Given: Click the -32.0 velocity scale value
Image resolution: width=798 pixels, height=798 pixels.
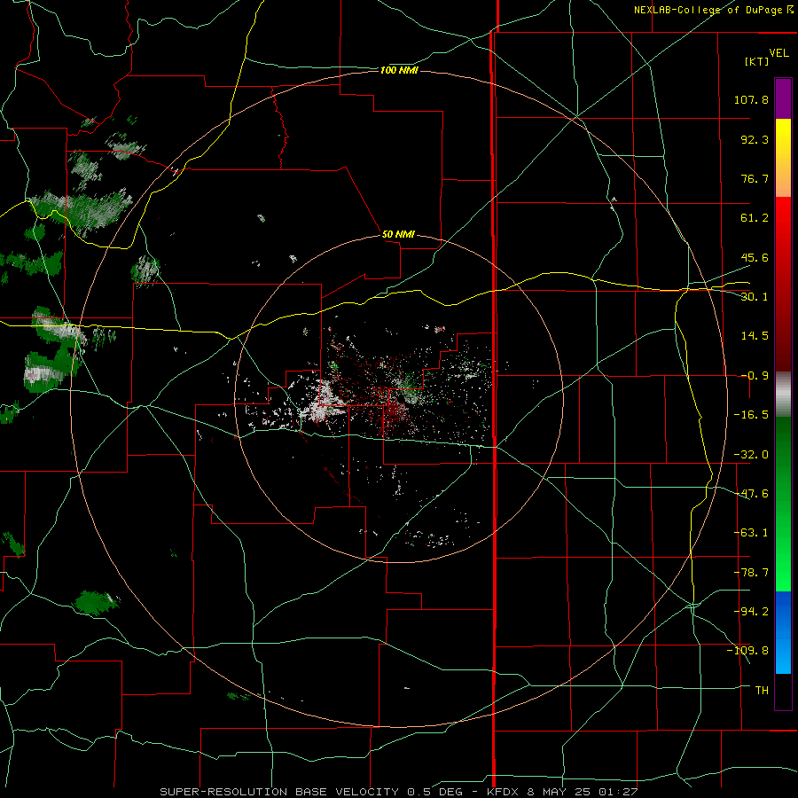Looking at the screenshot, I should click(751, 455).
